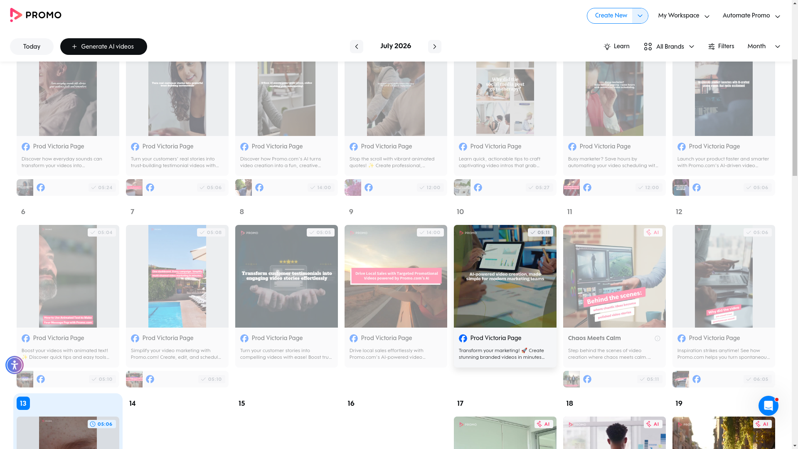798x449 pixels.
Task: Open the 'Behind the scenes' video thumbnail
Action: (614, 276)
